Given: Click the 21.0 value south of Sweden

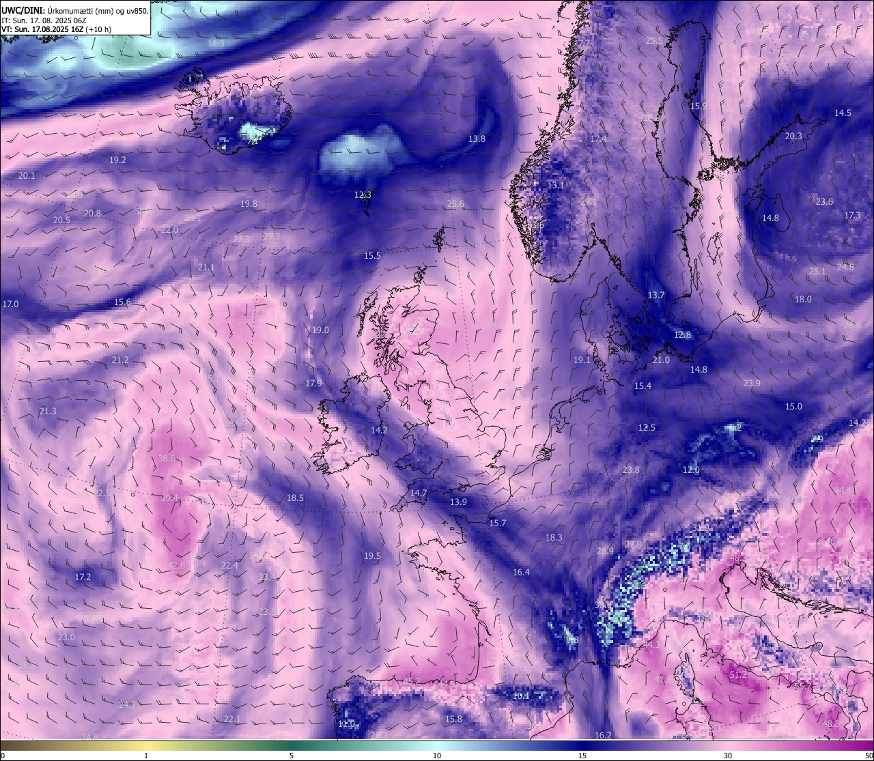Looking at the screenshot, I should click(661, 360).
